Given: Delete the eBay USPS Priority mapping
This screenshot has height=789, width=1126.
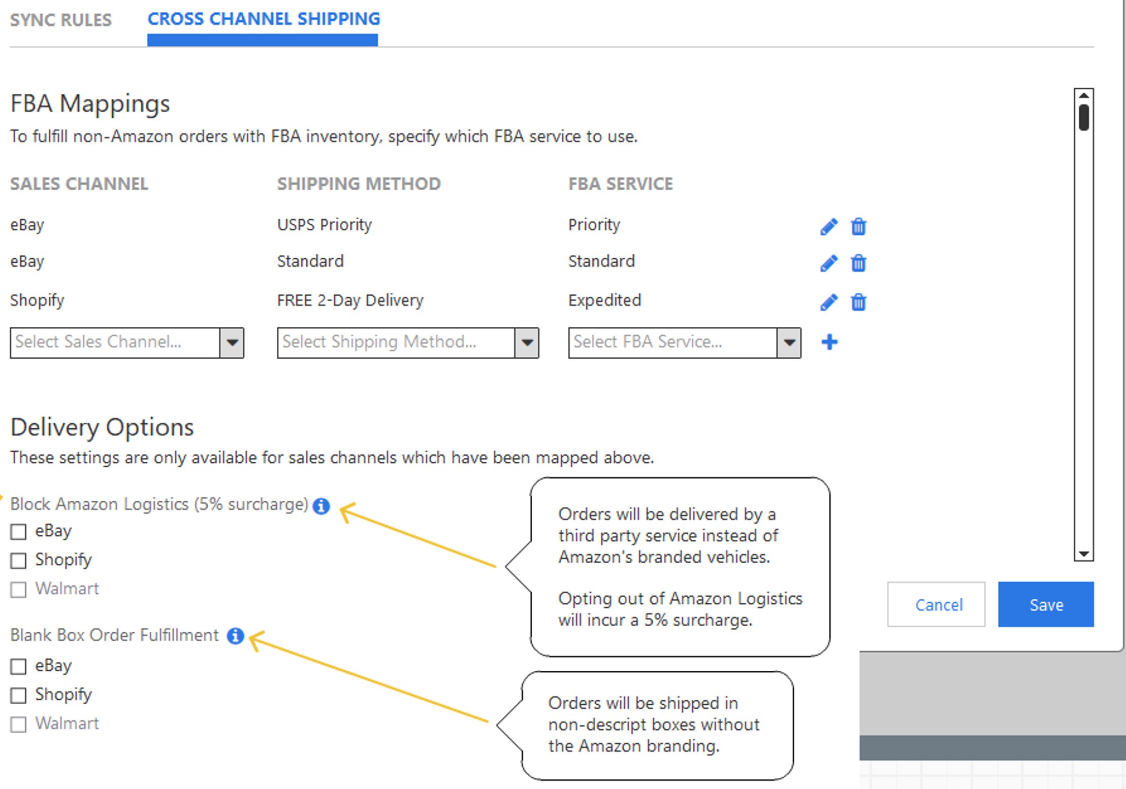Looking at the screenshot, I should pos(859,226).
